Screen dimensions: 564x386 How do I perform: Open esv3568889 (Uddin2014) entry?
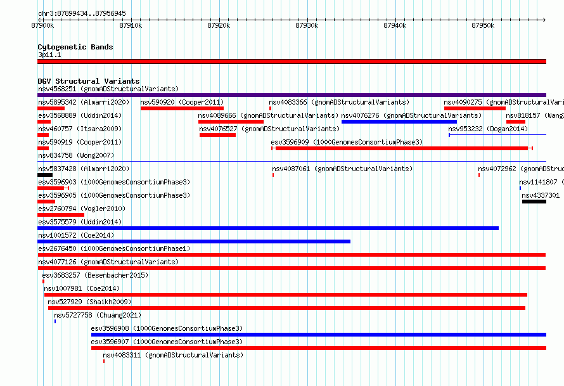tap(80, 115)
